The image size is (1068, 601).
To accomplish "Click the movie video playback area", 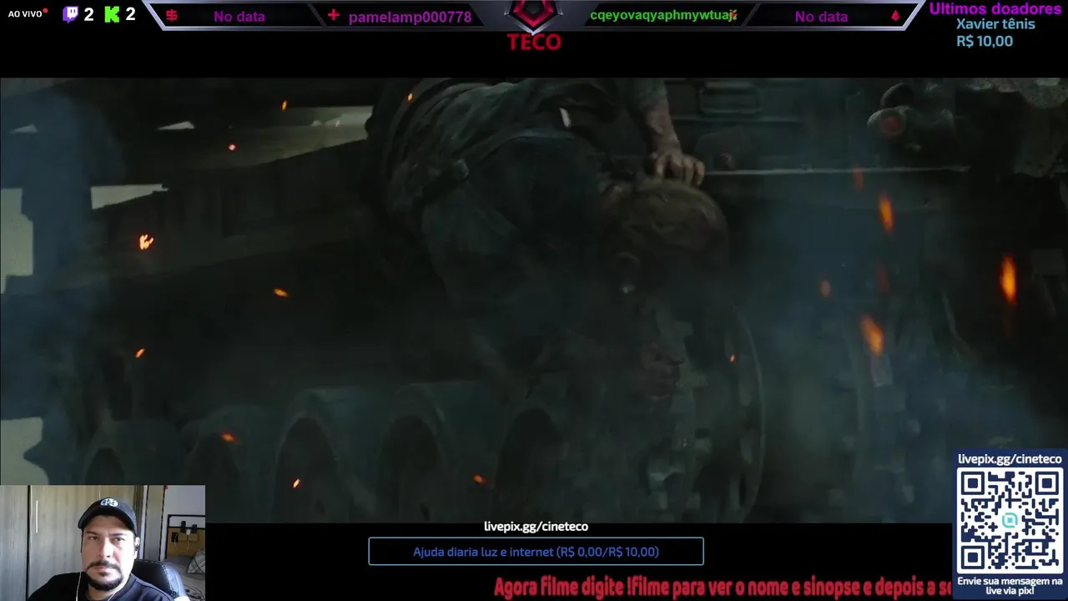I will click(534, 300).
